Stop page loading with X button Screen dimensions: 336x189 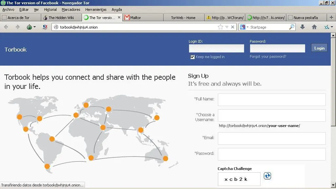(x=233, y=27)
